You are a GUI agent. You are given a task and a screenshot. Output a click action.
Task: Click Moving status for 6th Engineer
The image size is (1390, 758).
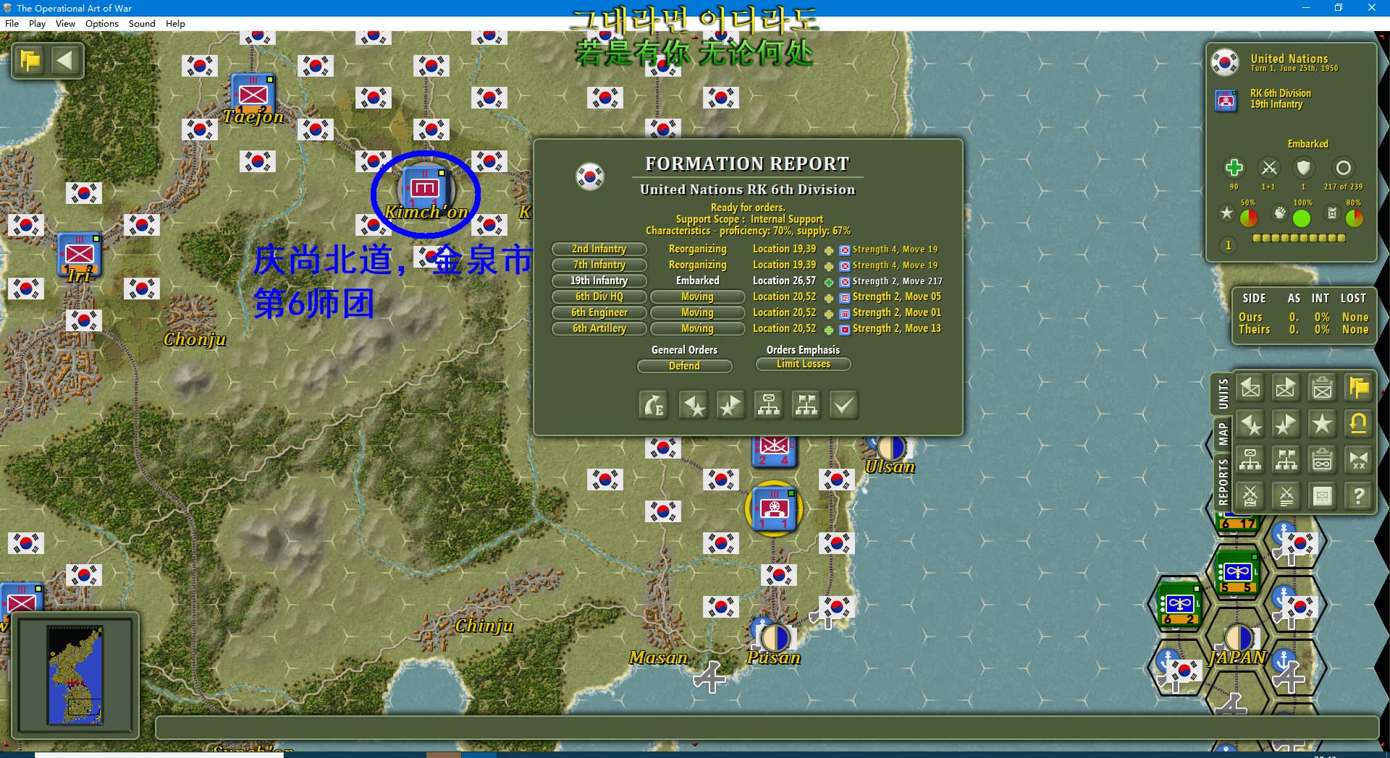(x=697, y=312)
